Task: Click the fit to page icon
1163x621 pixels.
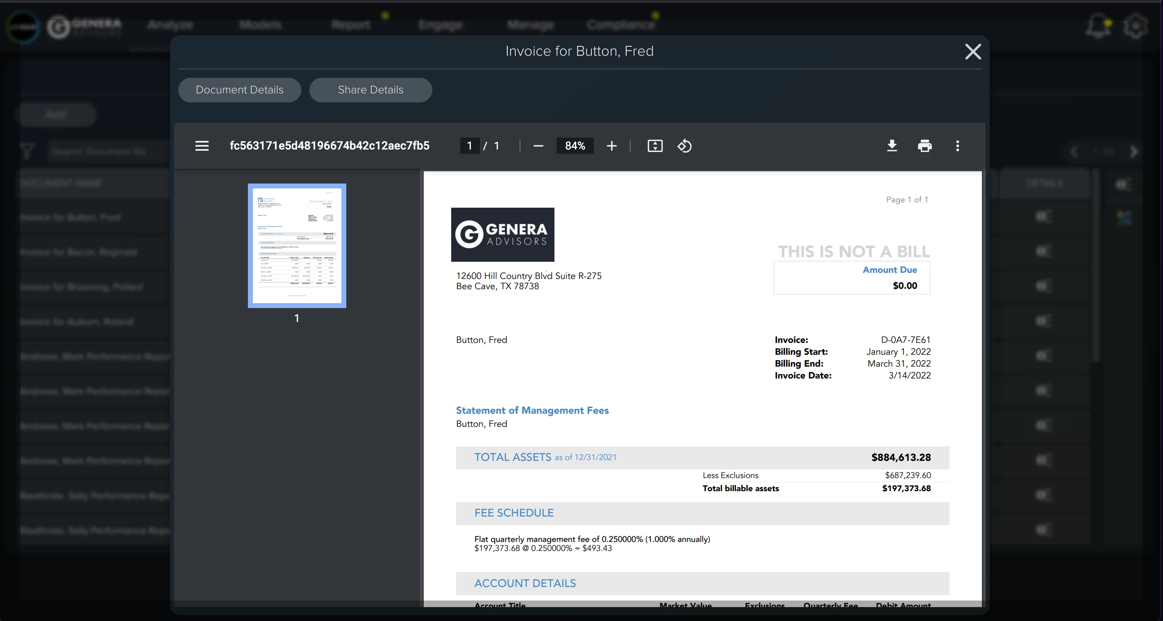Action: tap(654, 146)
